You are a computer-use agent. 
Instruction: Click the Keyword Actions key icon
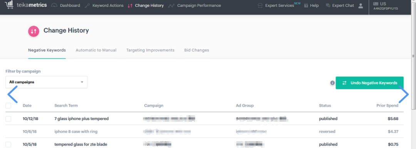coord(87,5)
